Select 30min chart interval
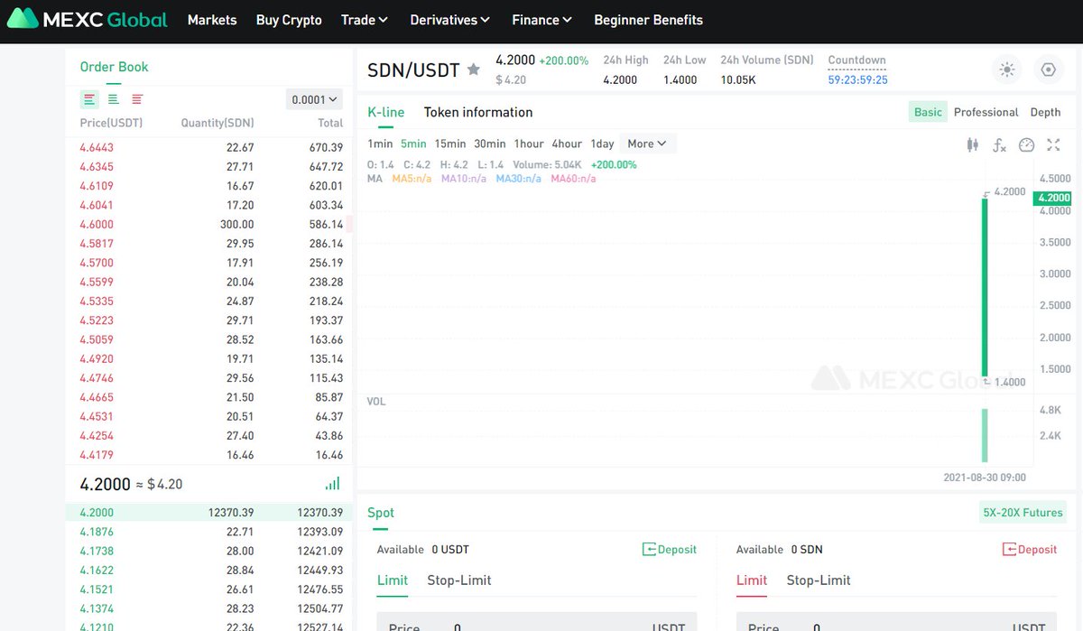The width and height of the screenshot is (1083, 631). [x=490, y=144]
